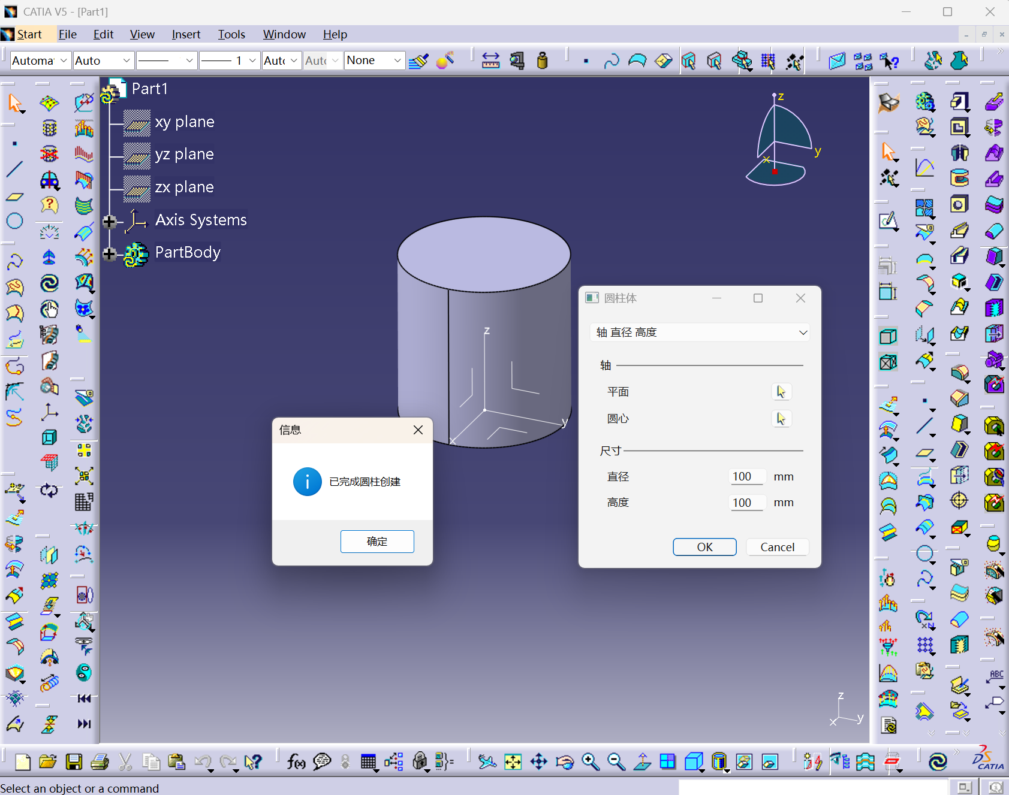
Task: Expand the Axis Systems tree node
Action: (x=109, y=222)
